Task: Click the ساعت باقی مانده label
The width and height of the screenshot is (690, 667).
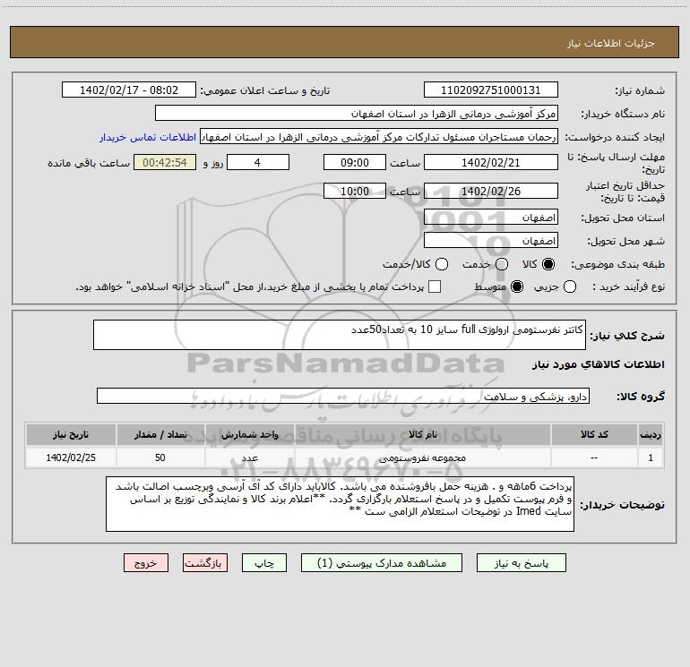Action: 89,163
